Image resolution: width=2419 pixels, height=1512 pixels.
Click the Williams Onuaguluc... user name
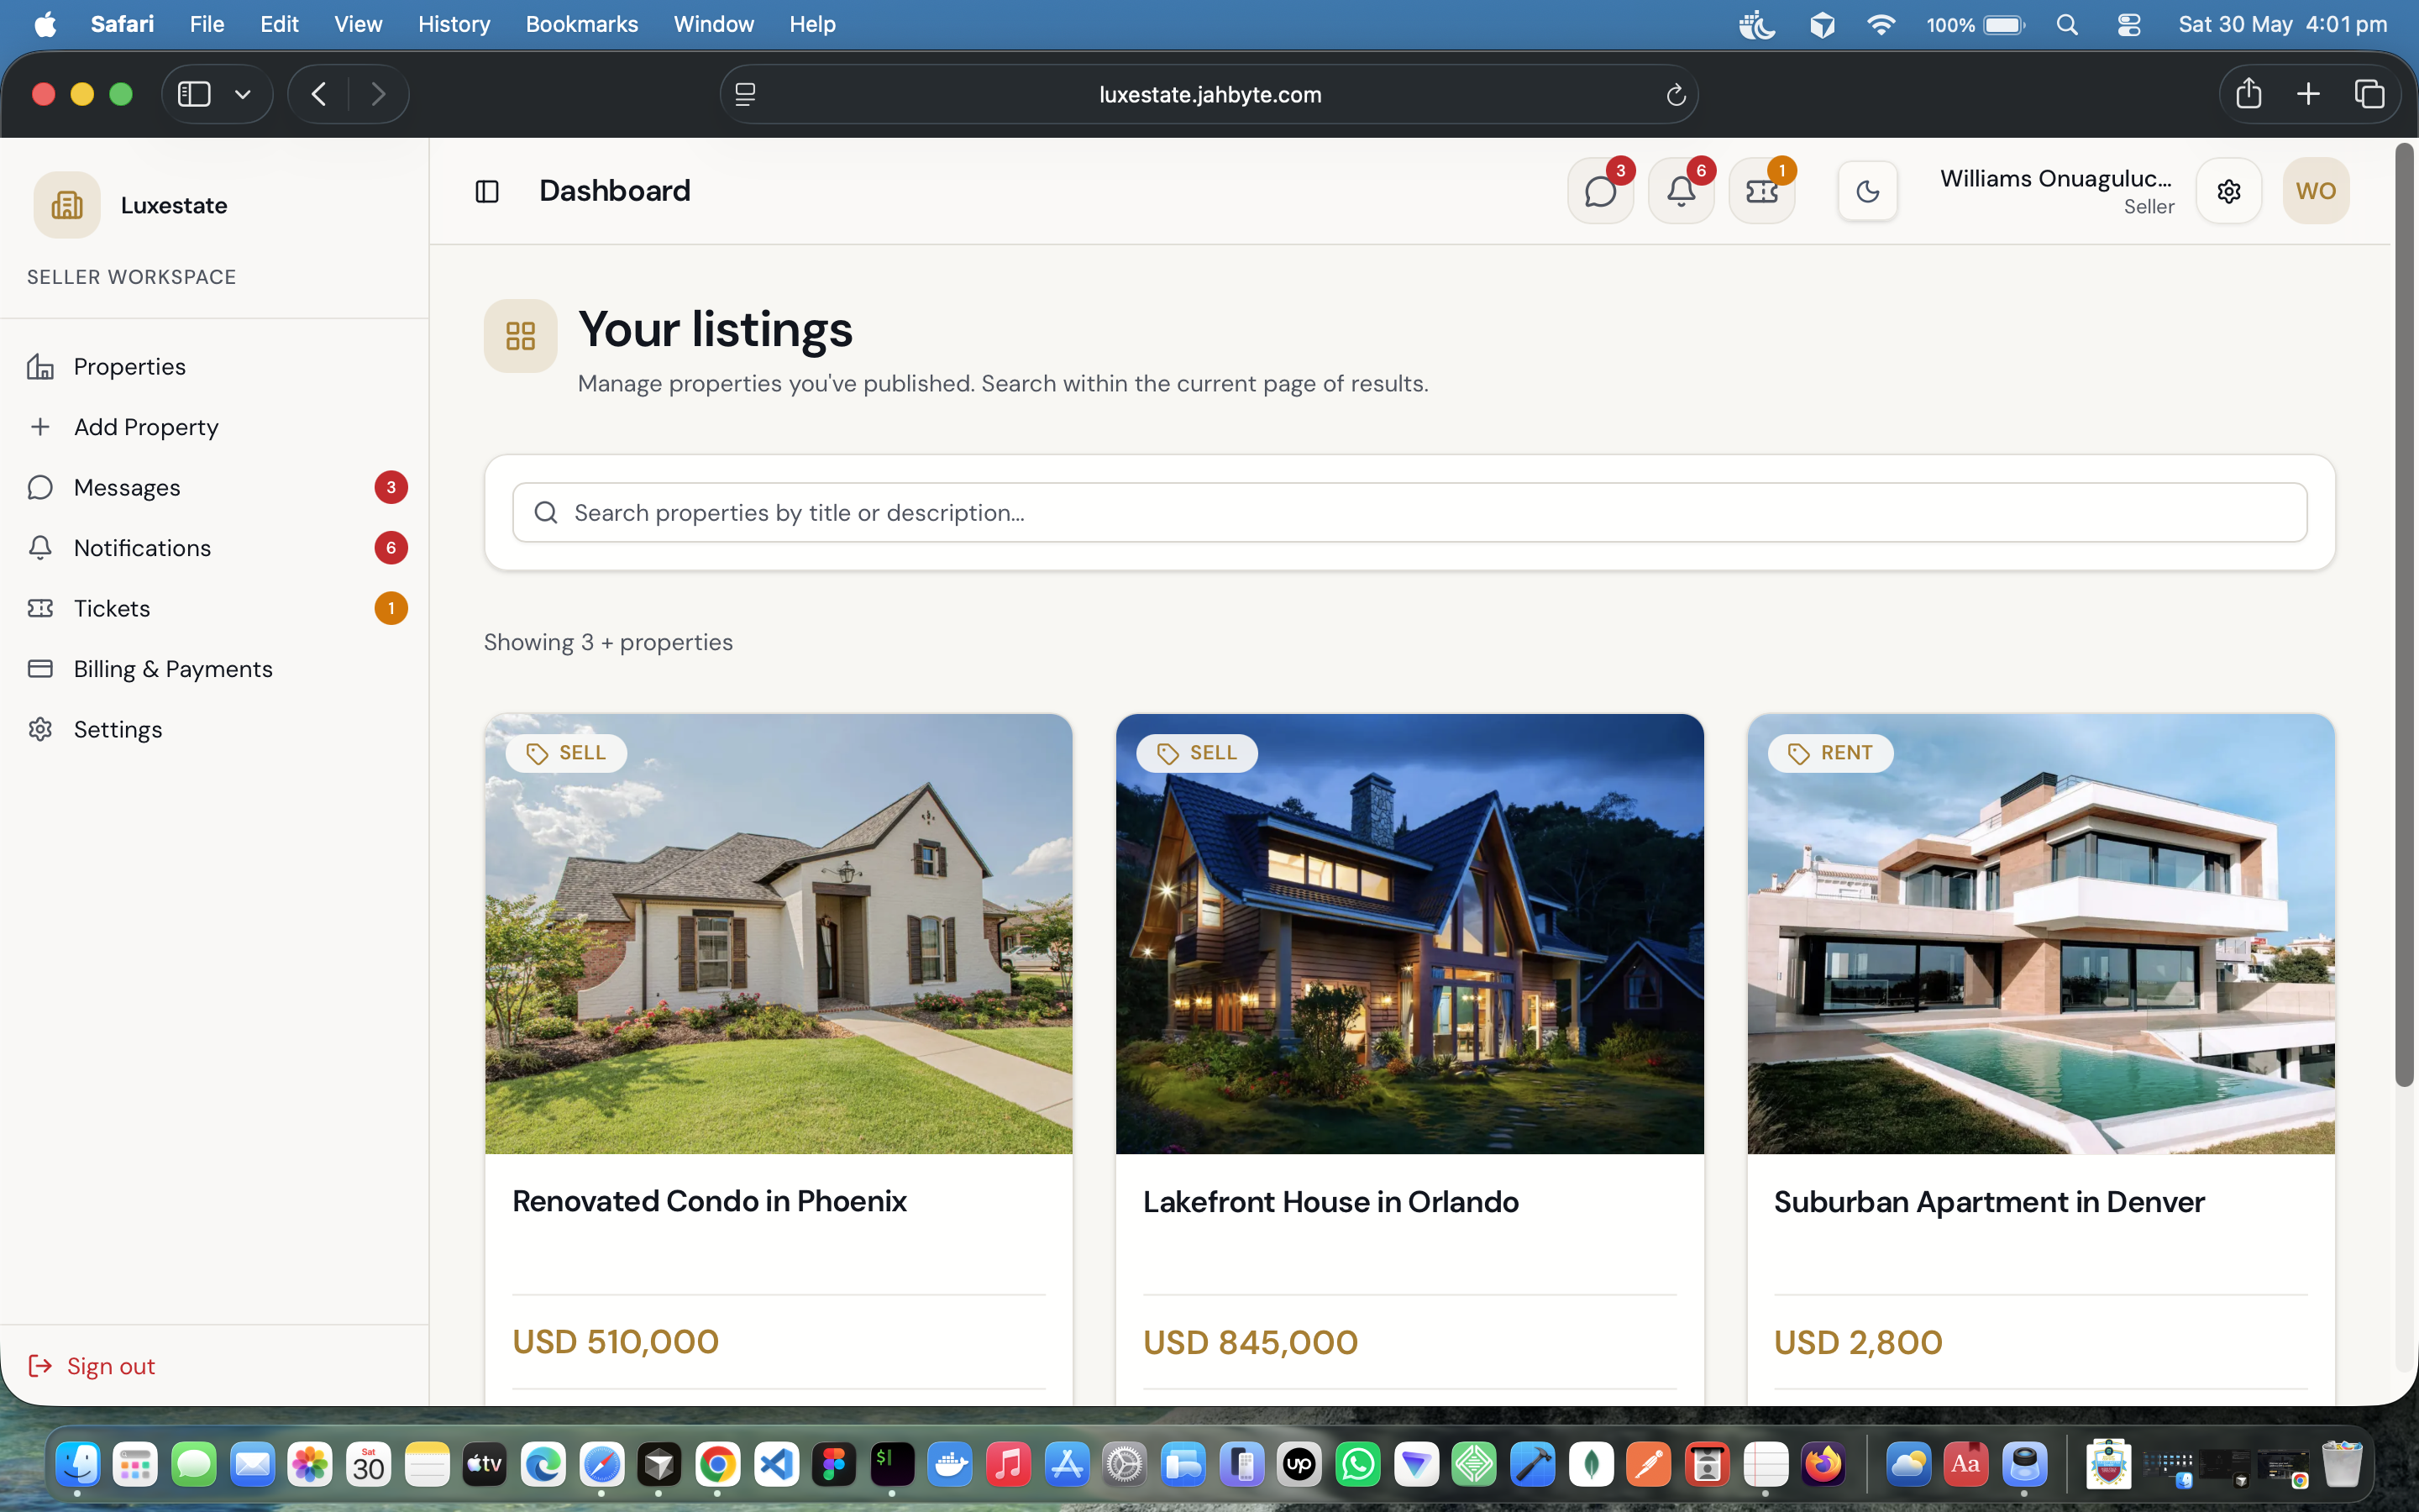(x=2056, y=179)
